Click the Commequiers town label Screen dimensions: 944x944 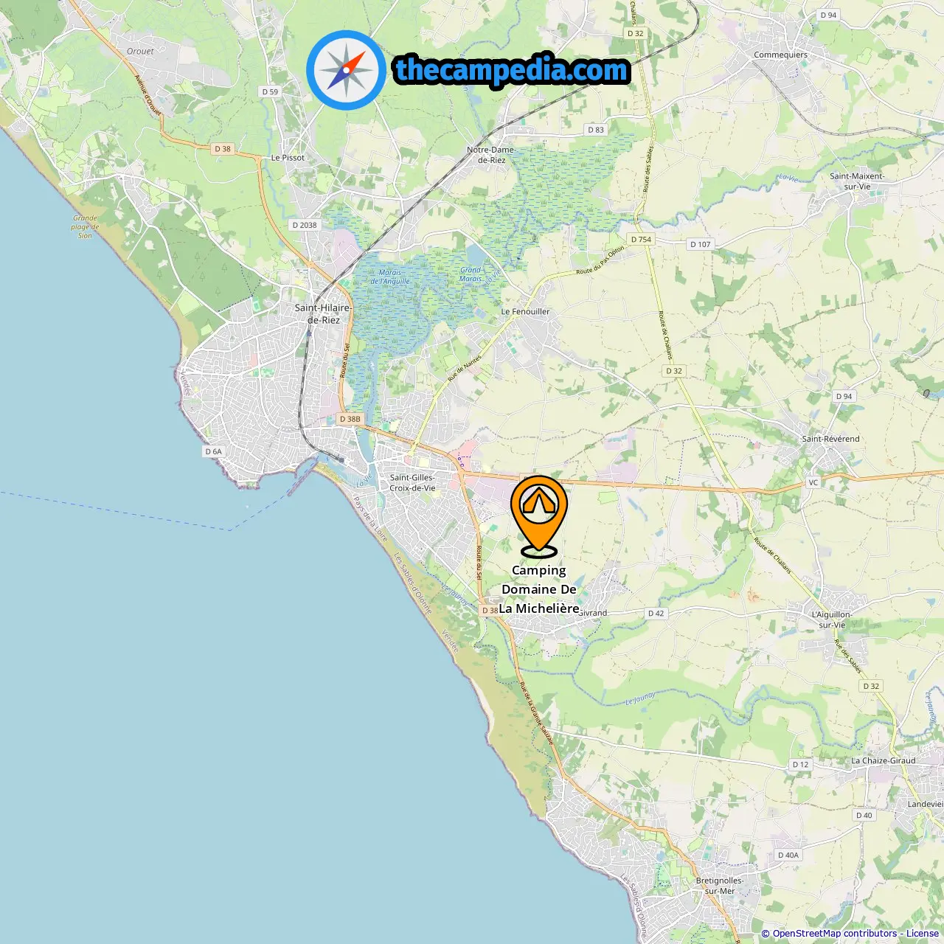pos(780,55)
